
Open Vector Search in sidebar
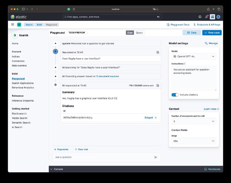tap(20, 118)
